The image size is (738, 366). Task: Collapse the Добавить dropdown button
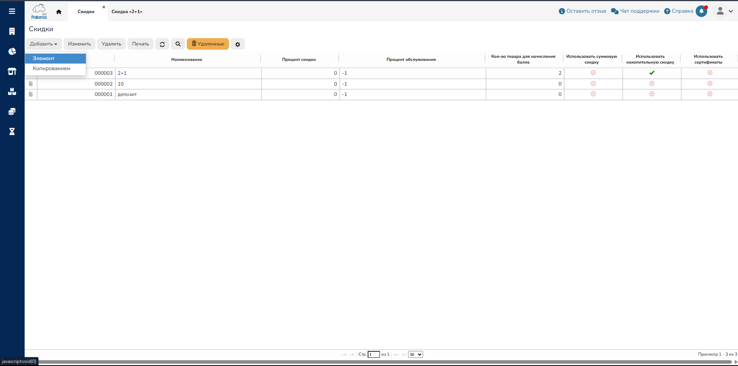[44, 44]
